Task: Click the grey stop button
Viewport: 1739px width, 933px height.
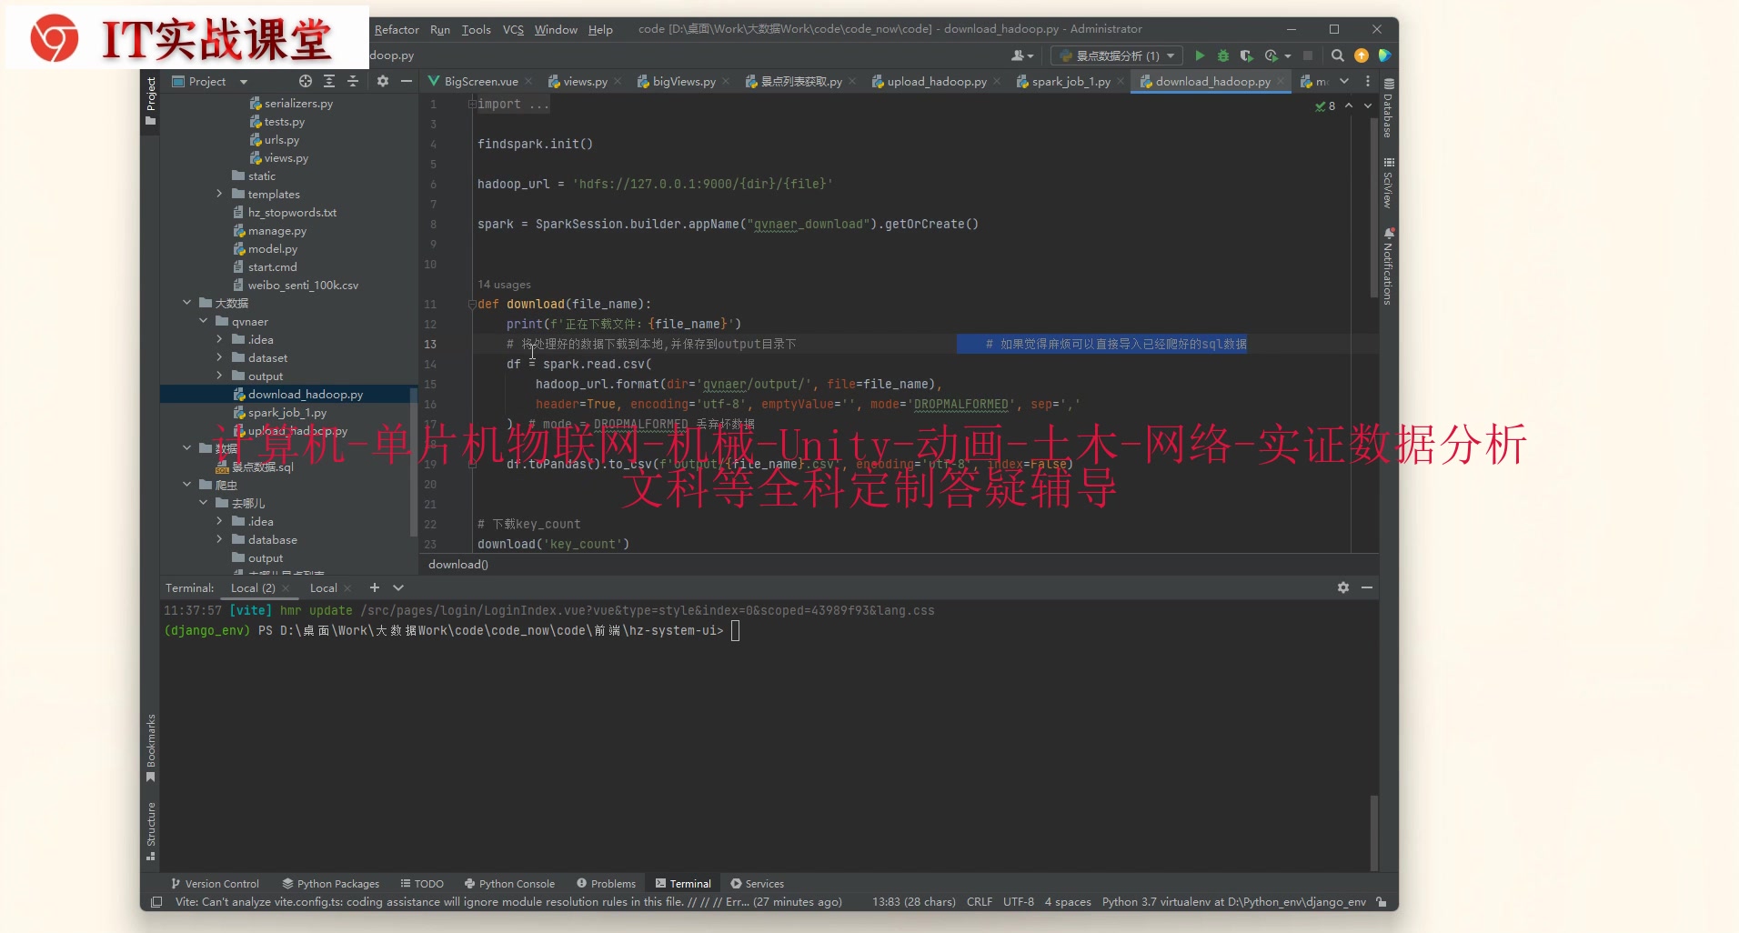Action: coord(1308,55)
